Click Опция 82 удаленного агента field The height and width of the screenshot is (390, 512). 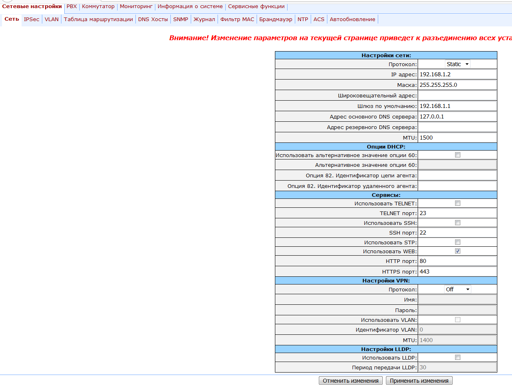[x=458, y=186]
